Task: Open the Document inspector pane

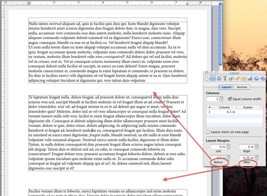Action: tap(207, 78)
